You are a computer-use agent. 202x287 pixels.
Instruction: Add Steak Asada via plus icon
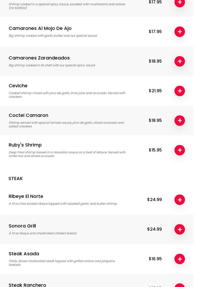click(180, 259)
